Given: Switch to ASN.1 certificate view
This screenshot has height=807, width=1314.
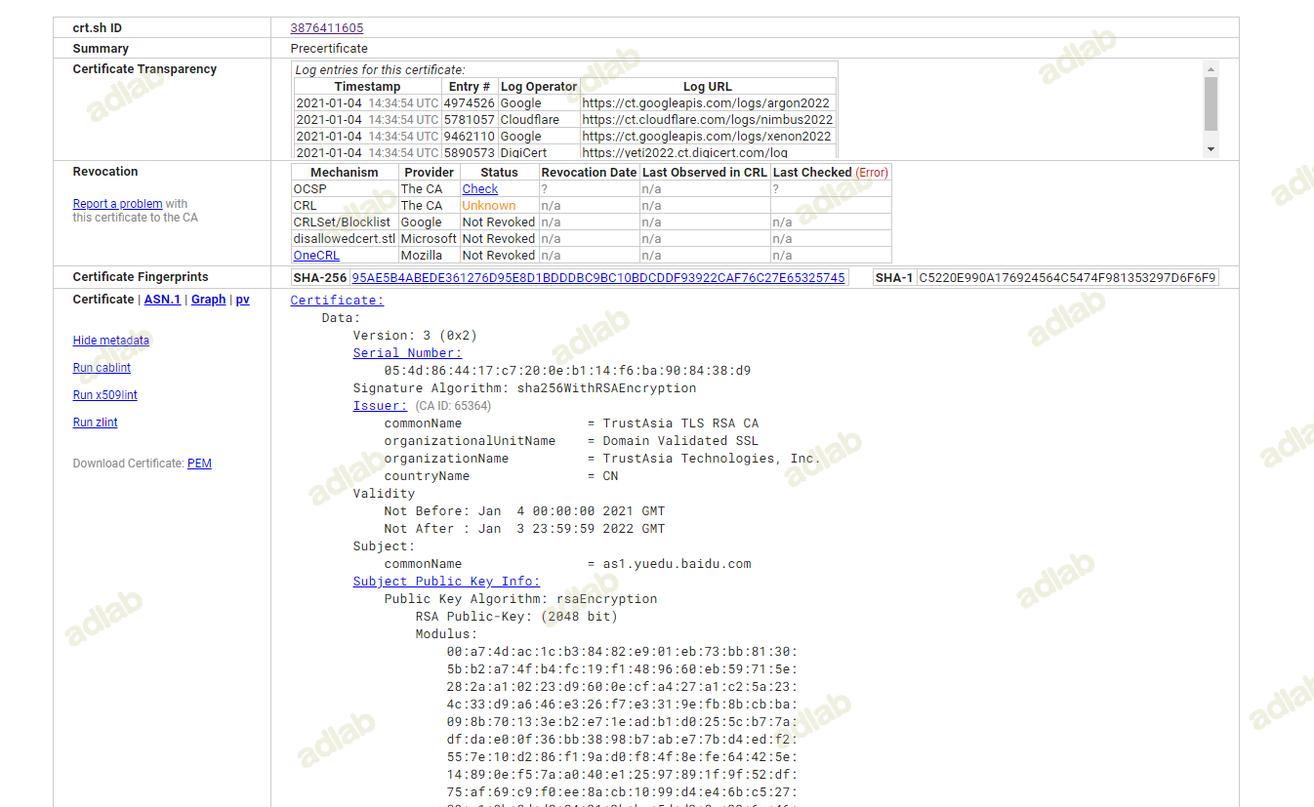Looking at the screenshot, I should 162,300.
